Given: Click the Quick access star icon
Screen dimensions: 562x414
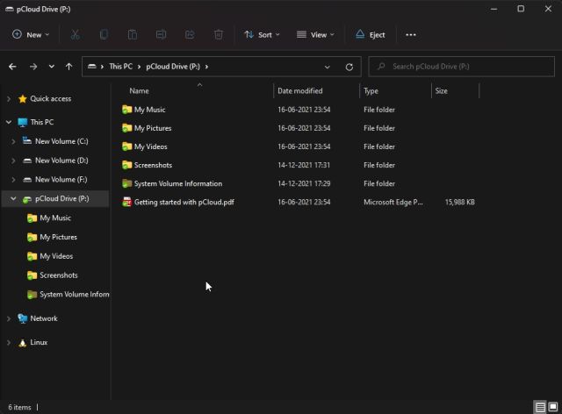Looking at the screenshot, I should click(x=23, y=99).
